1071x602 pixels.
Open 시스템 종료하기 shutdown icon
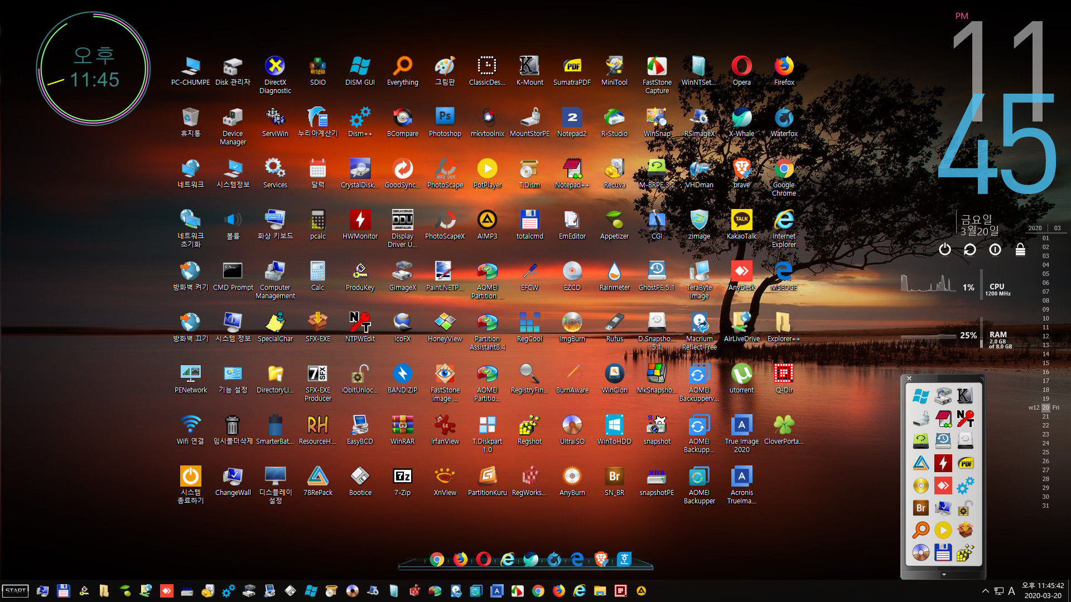tap(190, 485)
